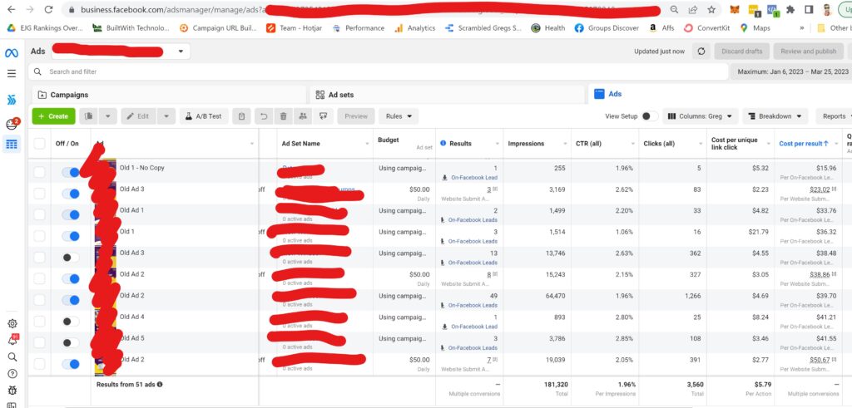Click the duplicate ads icon
The width and height of the screenshot is (852, 408).
[89, 116]
